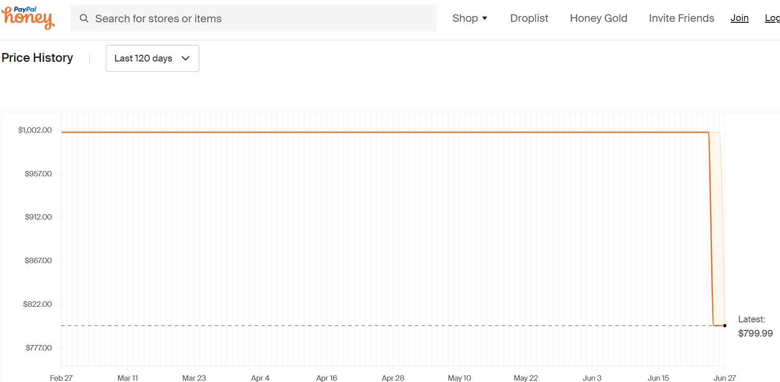Click the dashed lowest price line
The height and width of the screenshot is (382, 780).
[x=387, y=325]
